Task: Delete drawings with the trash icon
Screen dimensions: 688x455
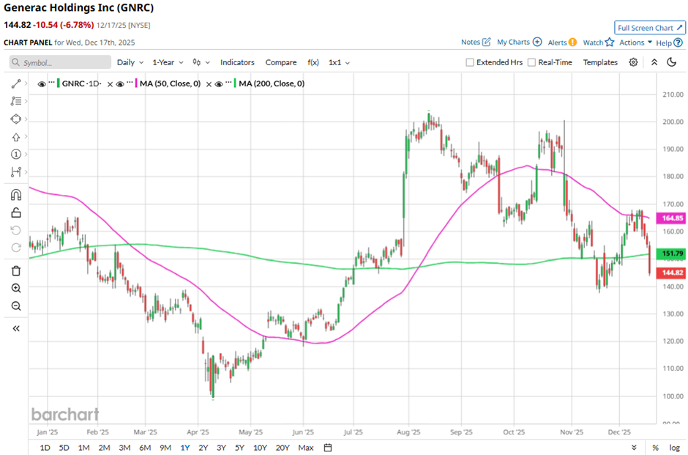Action: point(16,270)
